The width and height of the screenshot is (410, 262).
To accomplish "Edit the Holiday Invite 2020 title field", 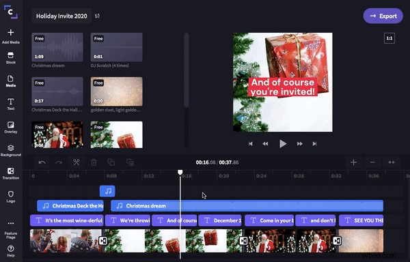I will [x=61, y=16].
